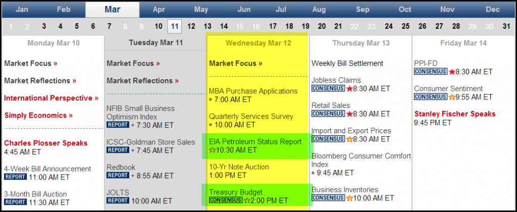Open Business Inventories event
The image size is (517, 212).
pos(344,190)
